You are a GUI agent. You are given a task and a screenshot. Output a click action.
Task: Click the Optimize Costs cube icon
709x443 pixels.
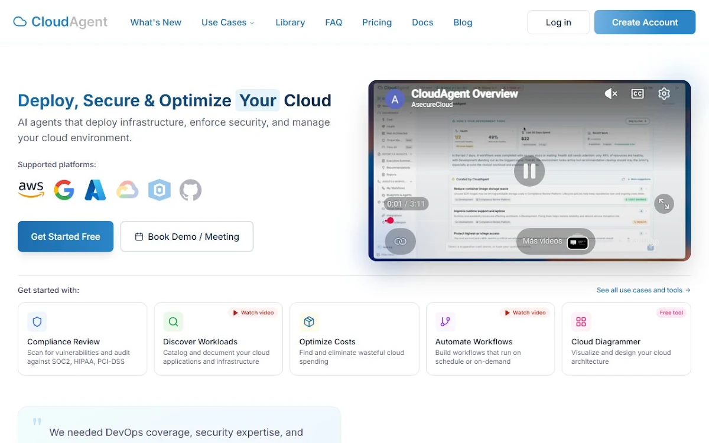click(309, 322)
